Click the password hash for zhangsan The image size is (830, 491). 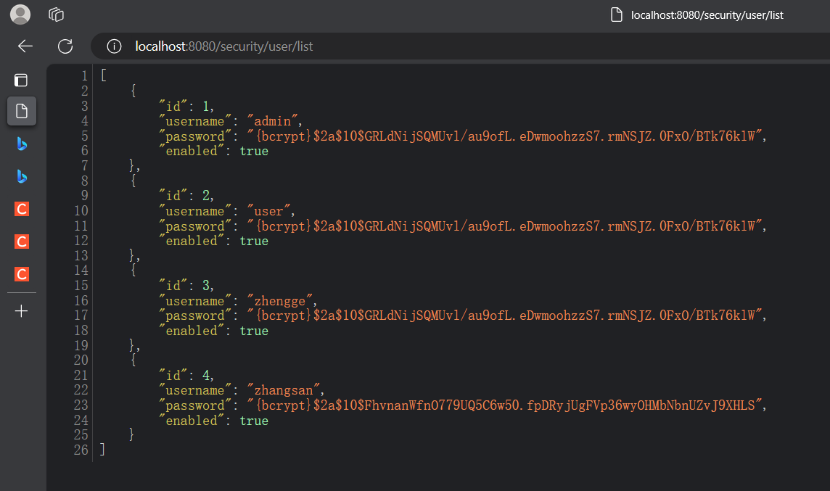tap(506, 405)
